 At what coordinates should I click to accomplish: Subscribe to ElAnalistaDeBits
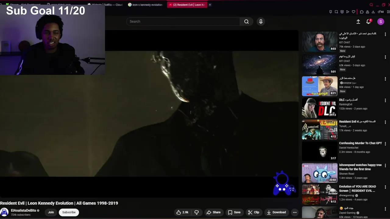[x=69, y=212]
